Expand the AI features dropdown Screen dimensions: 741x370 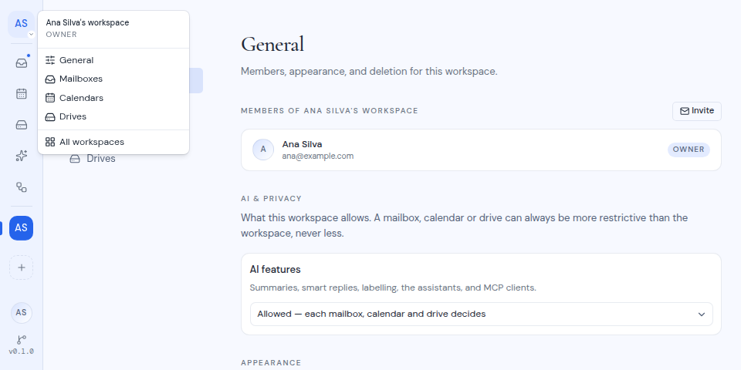pyautogui.click(x=481, y=314)
